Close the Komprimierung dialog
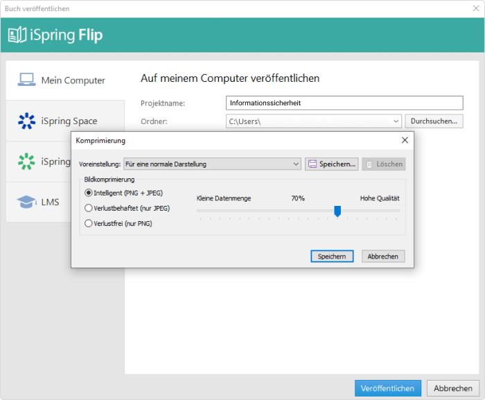Viewport: 485px width, 400px height. point(405,140)
